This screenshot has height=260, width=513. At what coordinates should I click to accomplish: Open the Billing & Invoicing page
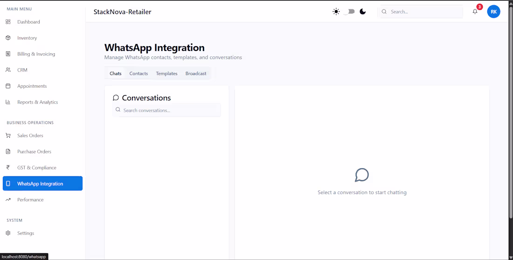tap(42, 54)
